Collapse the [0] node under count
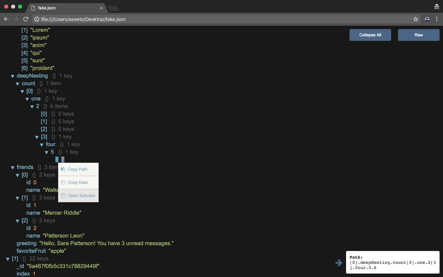This screenshot has width=443, height=277. (x=23, y=91)
